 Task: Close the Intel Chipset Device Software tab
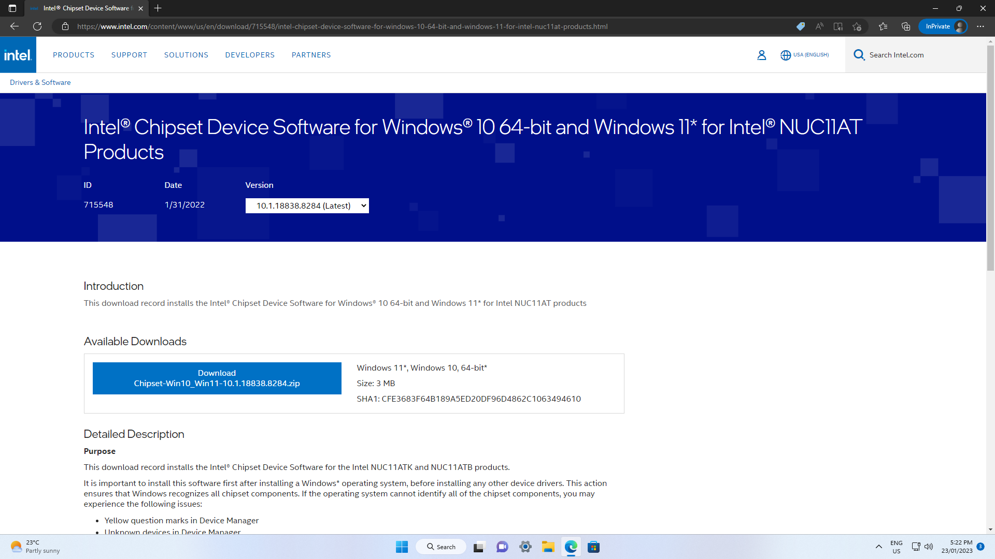coord(140,8)
